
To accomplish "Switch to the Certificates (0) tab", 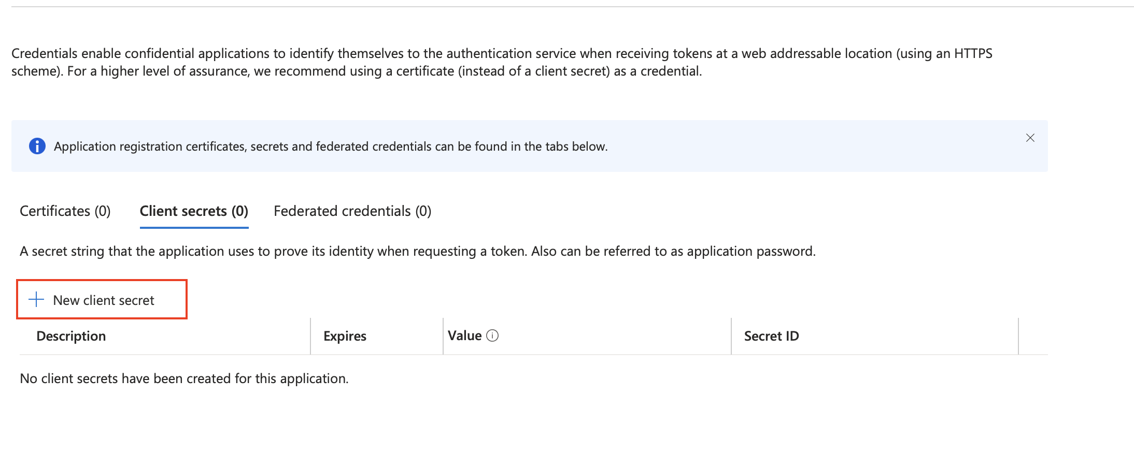I will pos(65,211).
